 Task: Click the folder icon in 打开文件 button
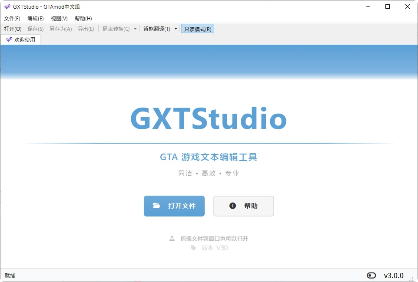tap(156, 206)
